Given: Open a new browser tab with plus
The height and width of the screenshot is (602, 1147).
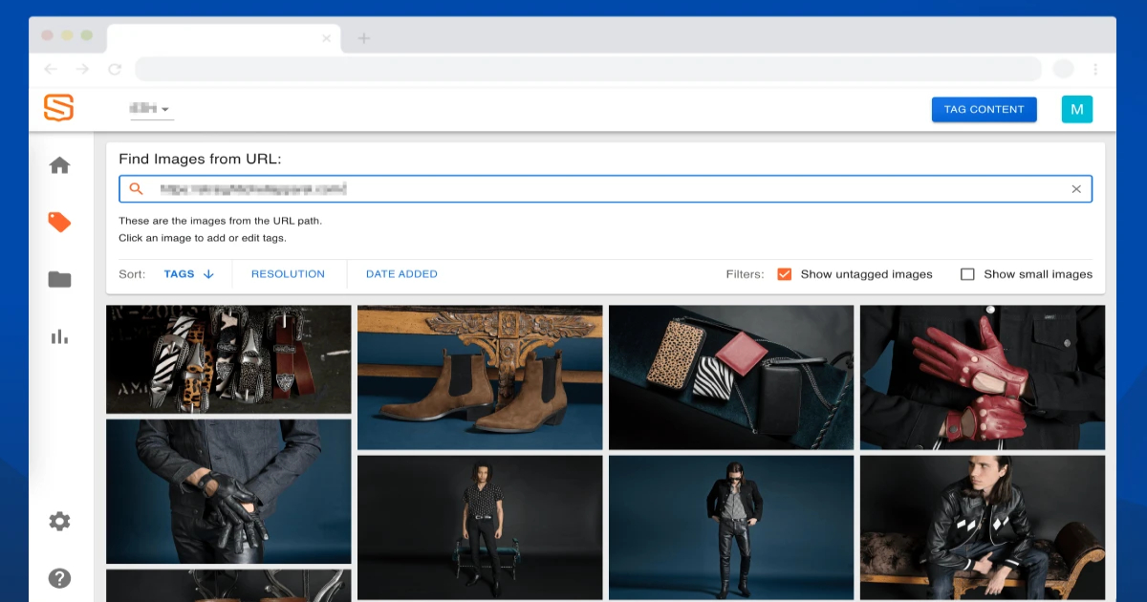Looking at the screenshot, I should point(363,38).
